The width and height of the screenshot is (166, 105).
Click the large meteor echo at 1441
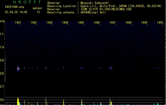coord(18,69)
